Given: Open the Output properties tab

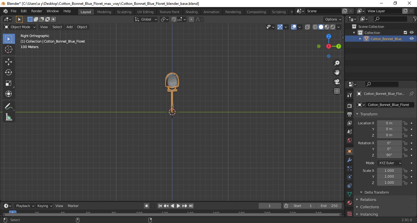Looking at the screenshot, I should tap(349, 115).
